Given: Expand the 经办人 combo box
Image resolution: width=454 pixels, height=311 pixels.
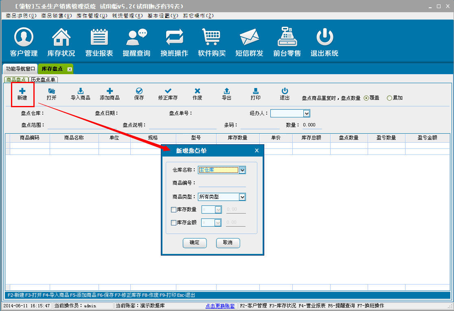Looking at the screenshot, I should point(307,113).
